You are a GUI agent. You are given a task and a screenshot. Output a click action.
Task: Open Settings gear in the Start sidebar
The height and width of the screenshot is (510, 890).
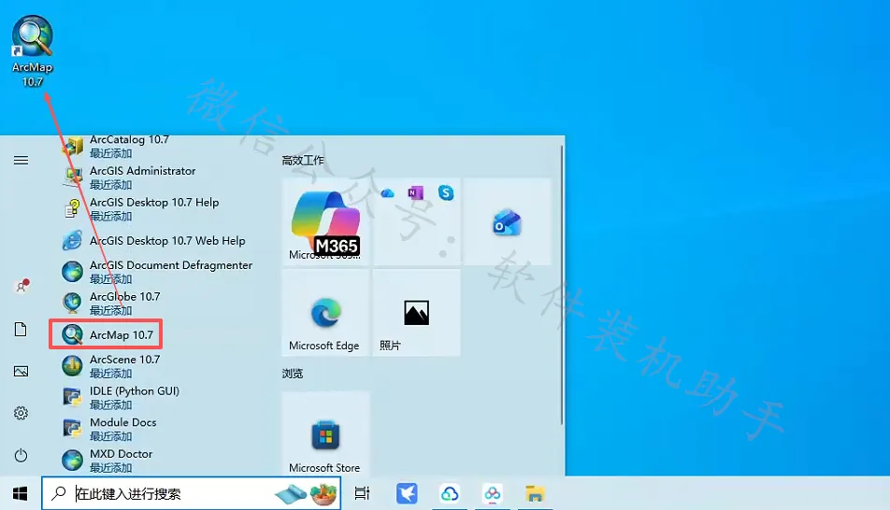(x=21, y=413)
